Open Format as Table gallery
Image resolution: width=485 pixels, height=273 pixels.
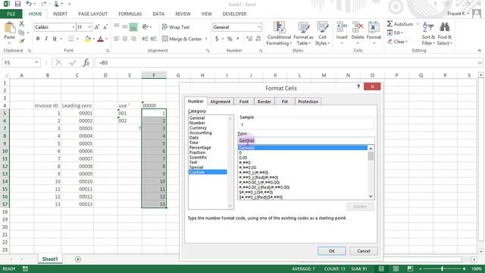coord(303,33)
